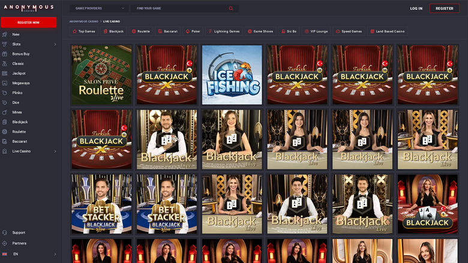The width and height of the screenshot is (468, 263).
Task: Click the Mines bomb icon
Action: (x=4, y=112)
